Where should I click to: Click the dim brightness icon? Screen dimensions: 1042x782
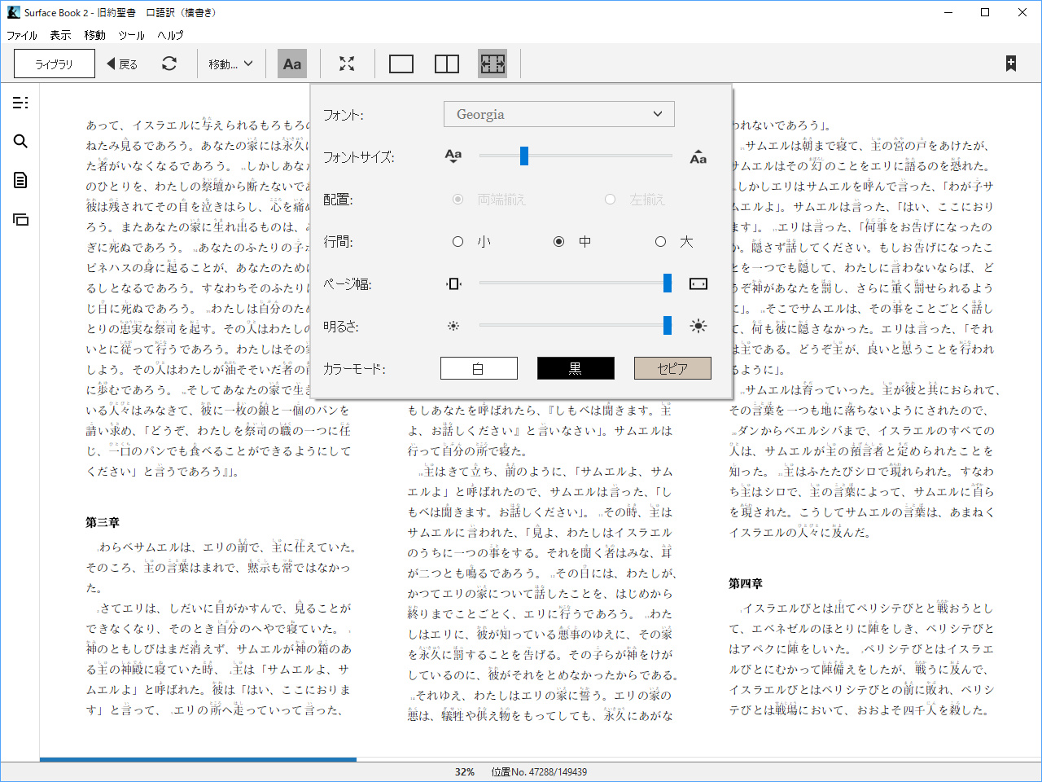pos(453,326)
